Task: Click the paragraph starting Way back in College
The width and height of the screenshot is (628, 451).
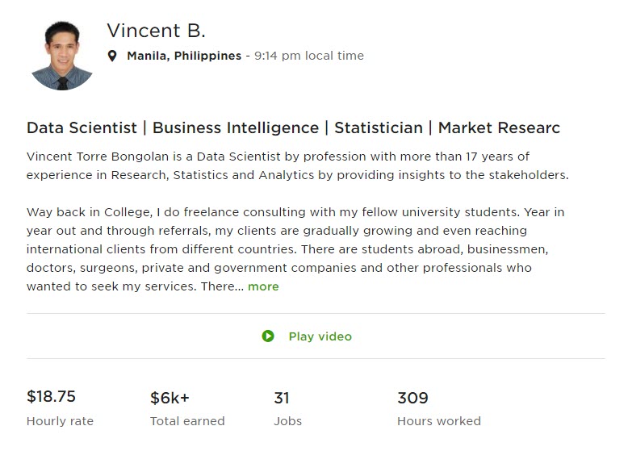Action: 295,249
